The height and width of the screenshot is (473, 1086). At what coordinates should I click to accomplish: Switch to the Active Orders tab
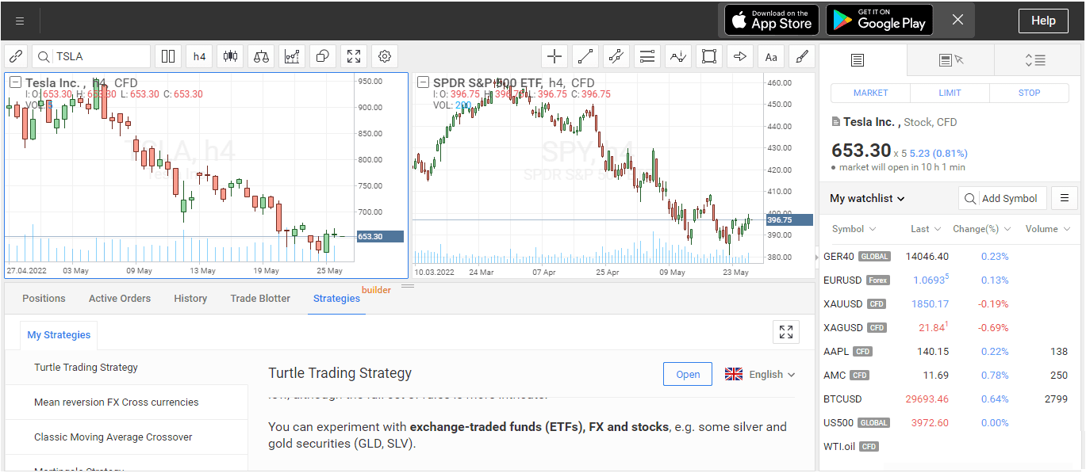click(120, 298)
